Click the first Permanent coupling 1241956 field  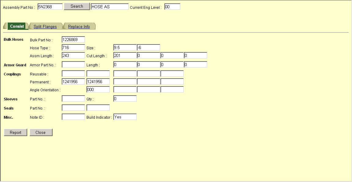point(73,82)
